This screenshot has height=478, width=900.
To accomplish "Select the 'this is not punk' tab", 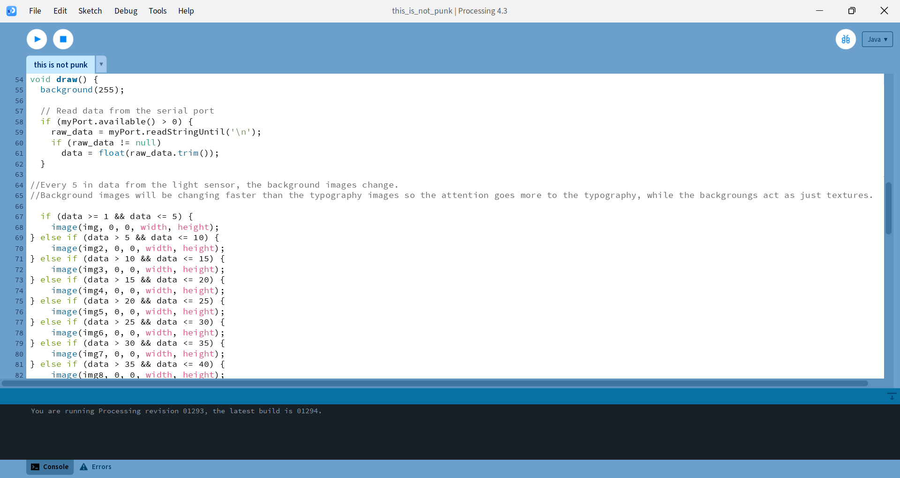I will click(x=61, y=65).
